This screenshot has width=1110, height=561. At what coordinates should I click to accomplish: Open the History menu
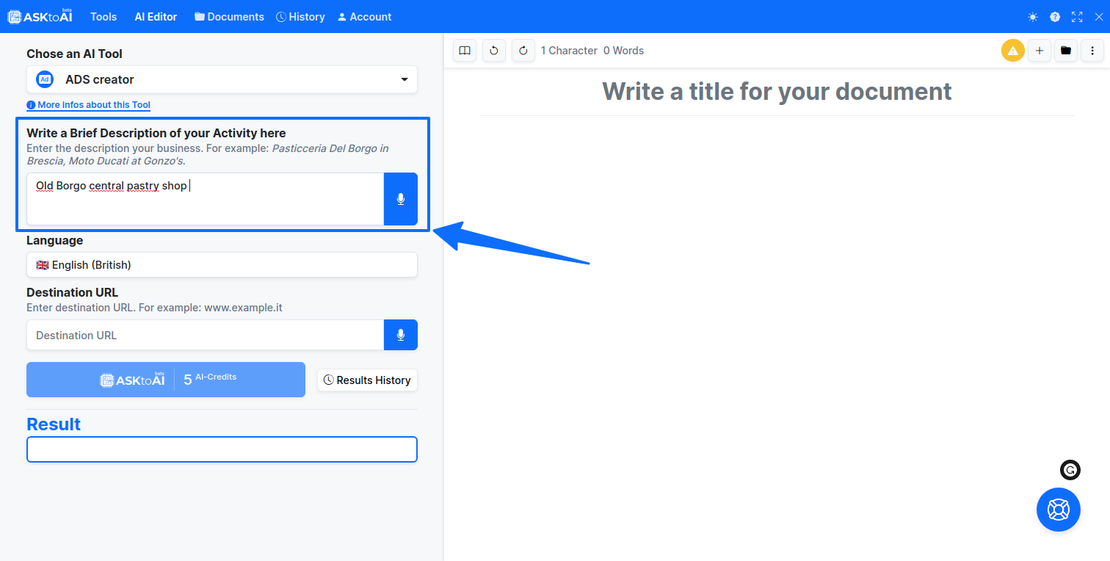[300, 16]
